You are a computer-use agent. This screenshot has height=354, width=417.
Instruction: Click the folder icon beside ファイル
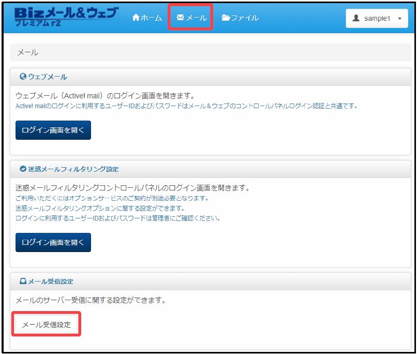coord(226,18)
